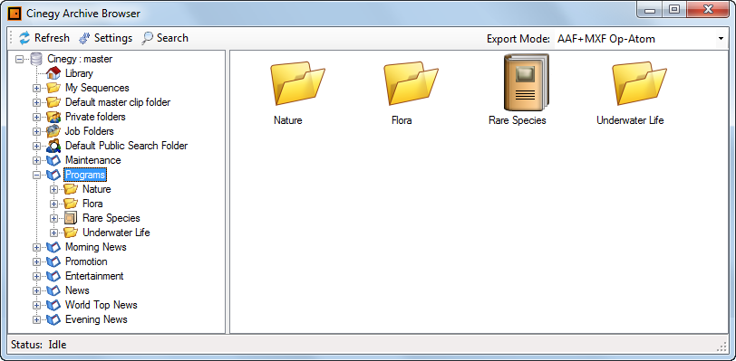Collapse the Cinegy : master root node
This screenshot has height=361, width=736.
click(19, 59)
